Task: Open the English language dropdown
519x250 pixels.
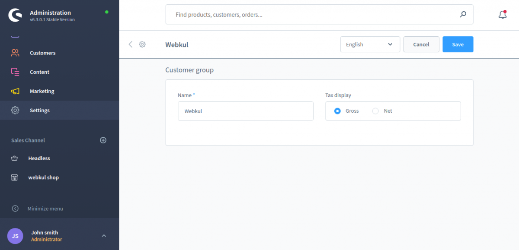Action: (x=370, y=44)
